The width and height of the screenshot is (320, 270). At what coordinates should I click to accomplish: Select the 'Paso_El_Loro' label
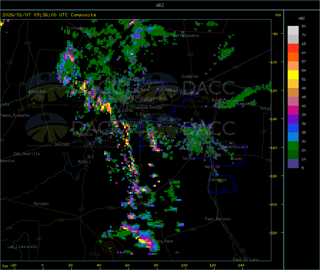[246, 259]
